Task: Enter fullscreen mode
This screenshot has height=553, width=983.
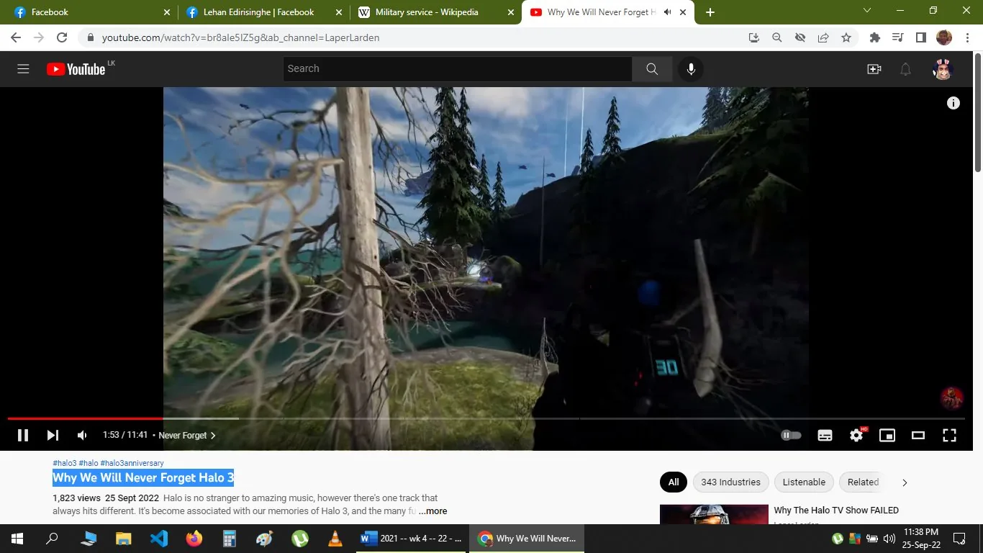Action: click(x=949, y=435)
